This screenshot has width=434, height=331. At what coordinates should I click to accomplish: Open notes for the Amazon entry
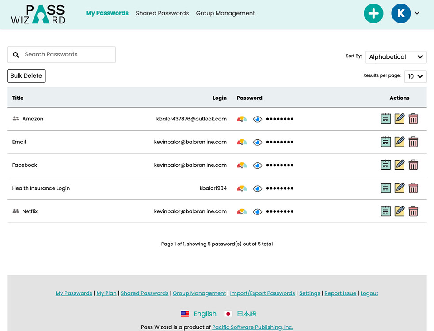[385, 119]
